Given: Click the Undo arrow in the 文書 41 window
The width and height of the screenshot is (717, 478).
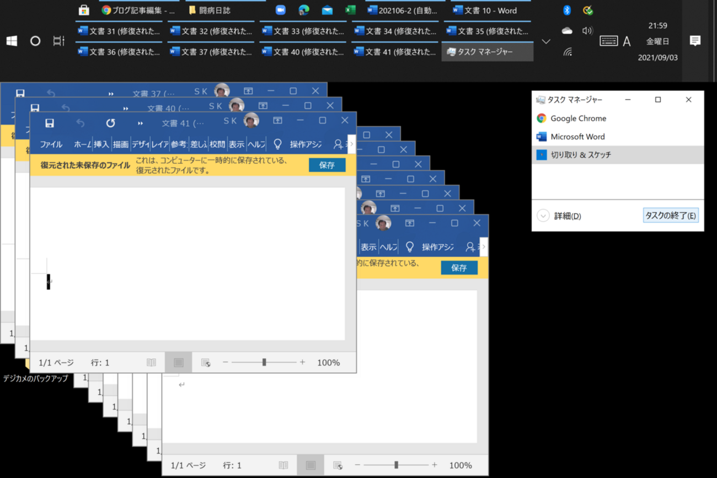Looking at the screenshot, I should coord(81,123).
